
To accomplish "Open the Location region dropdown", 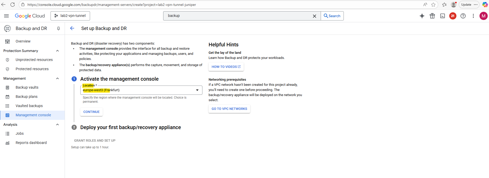I will (141, 90).
